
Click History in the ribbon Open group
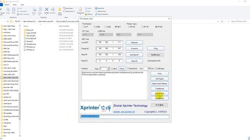tap(89, 14)
